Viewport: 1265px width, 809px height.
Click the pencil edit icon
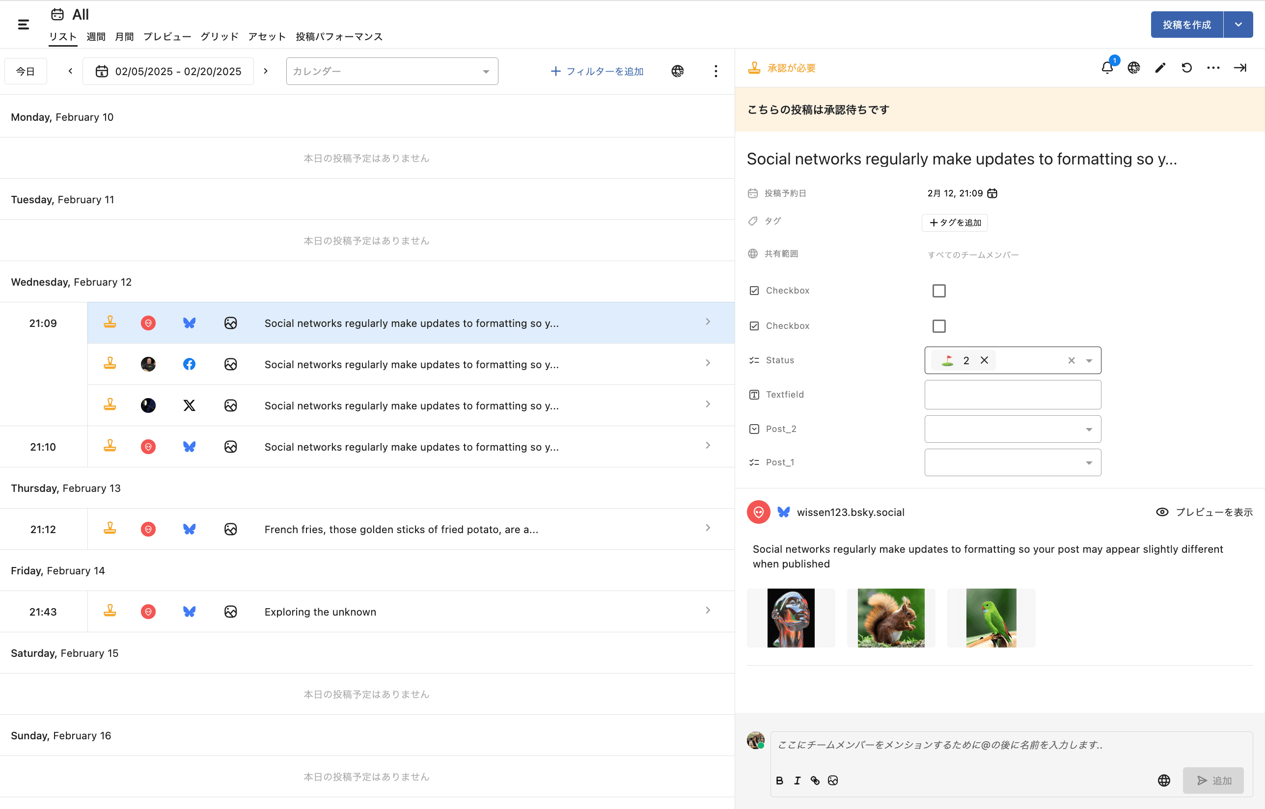point(1160,68)
